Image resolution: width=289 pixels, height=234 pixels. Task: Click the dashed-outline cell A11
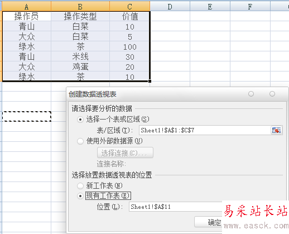(26, 117)
